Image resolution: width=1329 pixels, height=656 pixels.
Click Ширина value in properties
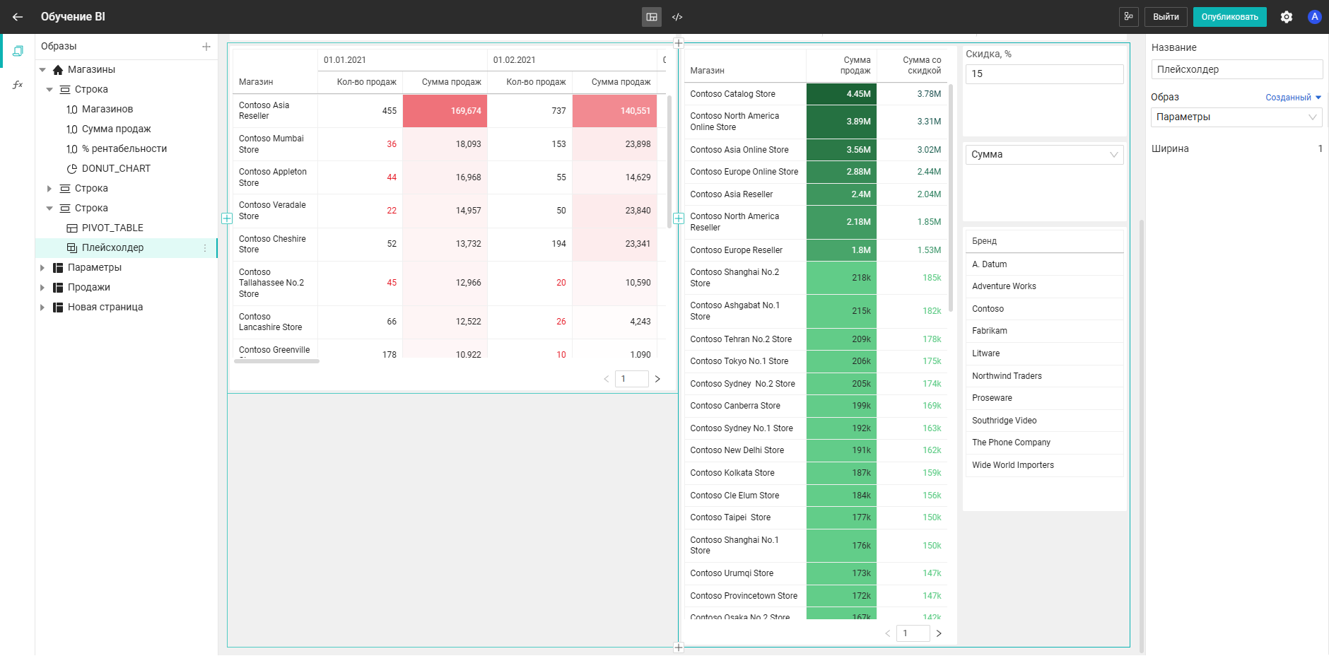[x=1320, y=149]
